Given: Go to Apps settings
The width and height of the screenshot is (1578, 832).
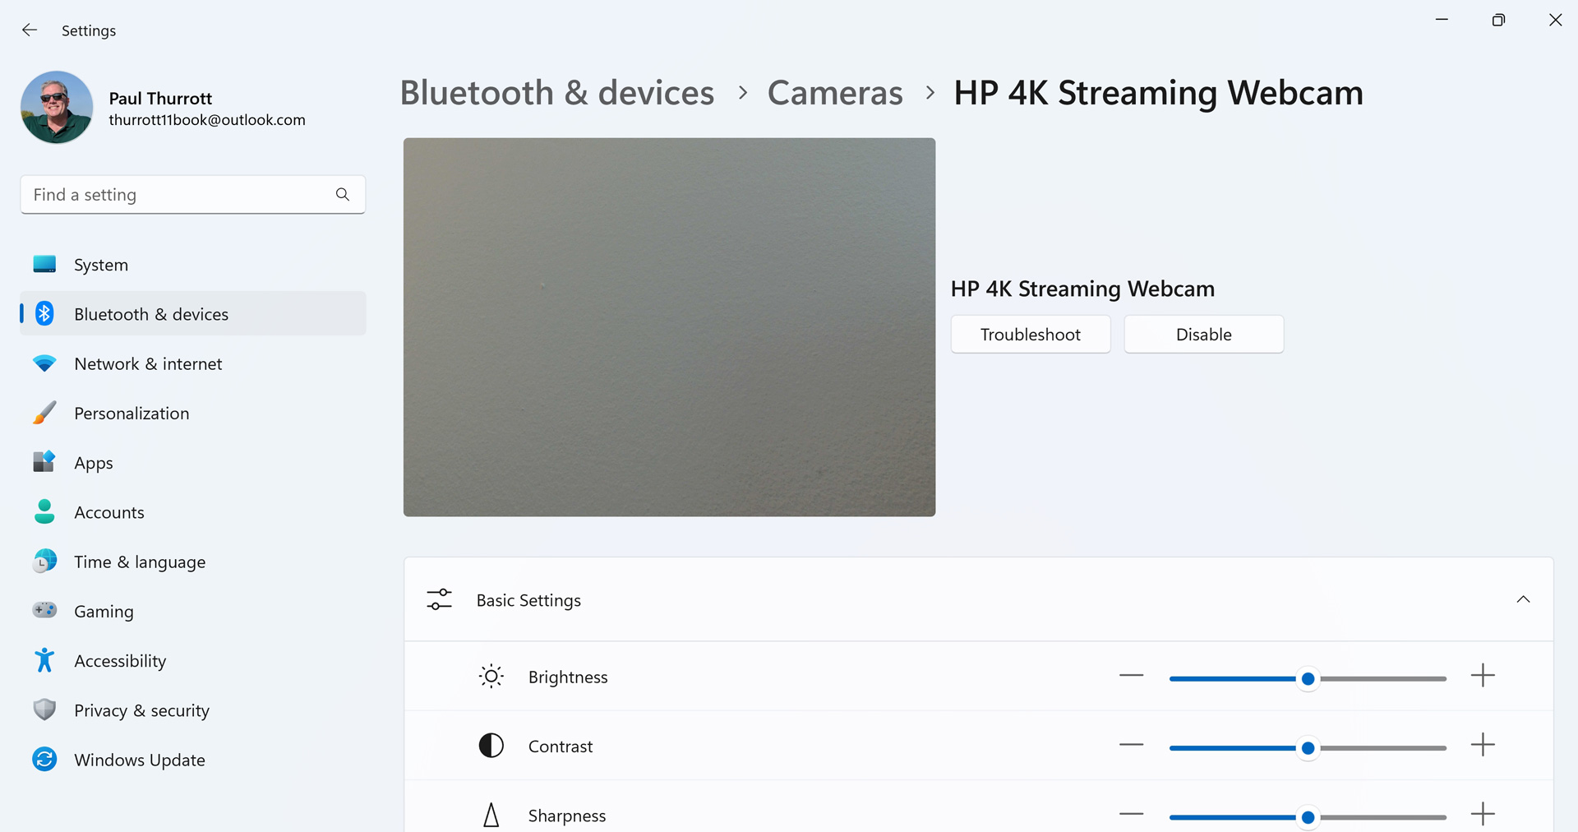Looking at the screenshot, I should pyautogui.click(x=193, y=462).
